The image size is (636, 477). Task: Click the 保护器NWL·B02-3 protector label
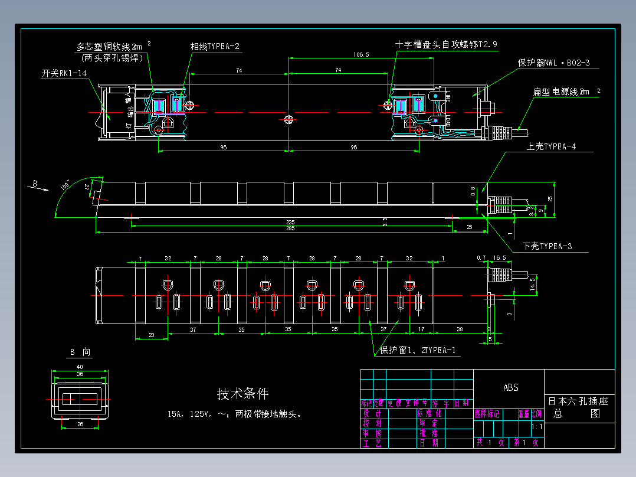pyautogui.click(x=553, y=63)
